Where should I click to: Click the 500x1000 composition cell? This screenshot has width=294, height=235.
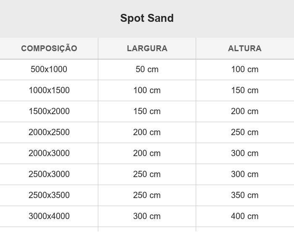(x=49, y=70)
